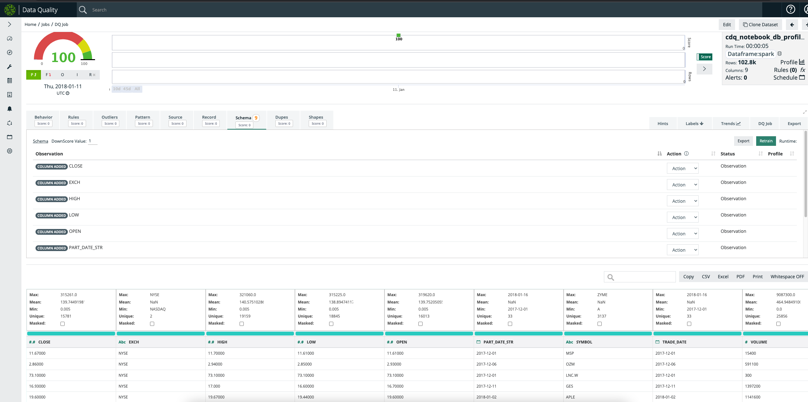Check the Masked box for VOLUME column
Image resolution: width=808 pixels, height=402 pixels.
pyautogui.click(x=779, y=324)
